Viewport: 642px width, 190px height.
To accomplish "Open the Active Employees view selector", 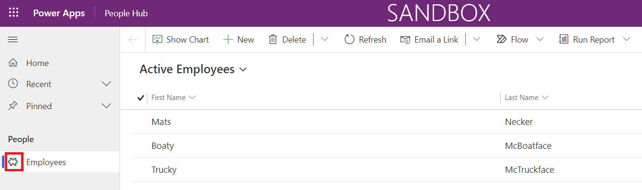I will pyautogui.click(x=193, y=69).
